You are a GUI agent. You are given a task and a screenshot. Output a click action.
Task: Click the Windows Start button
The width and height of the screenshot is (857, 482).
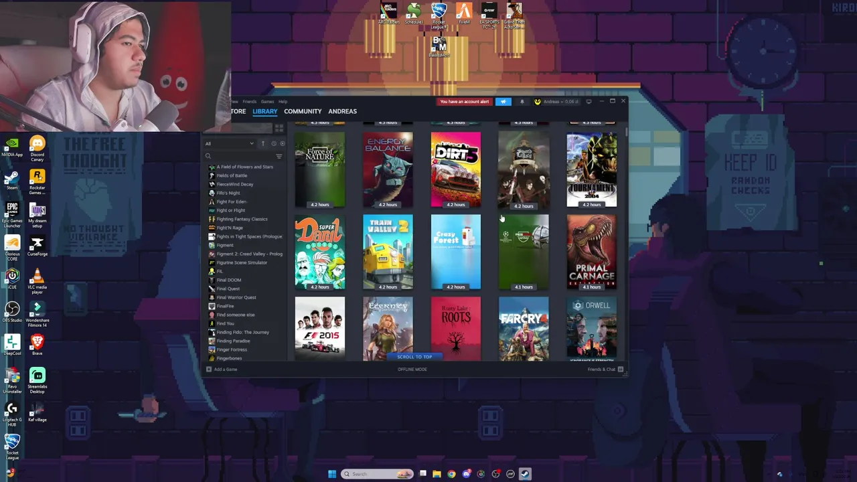332,474
